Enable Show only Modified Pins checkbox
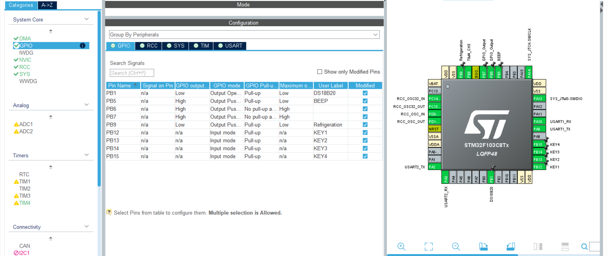 pyautogui.click(x=320, y=72)
